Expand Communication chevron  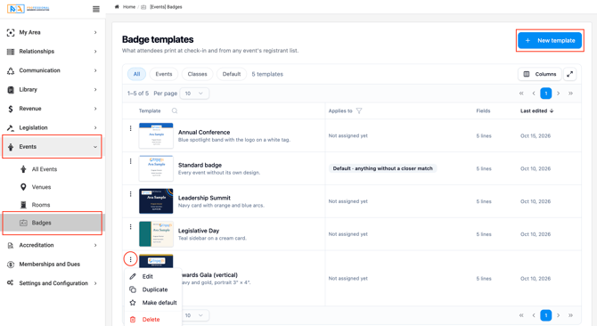pos(95,70)
